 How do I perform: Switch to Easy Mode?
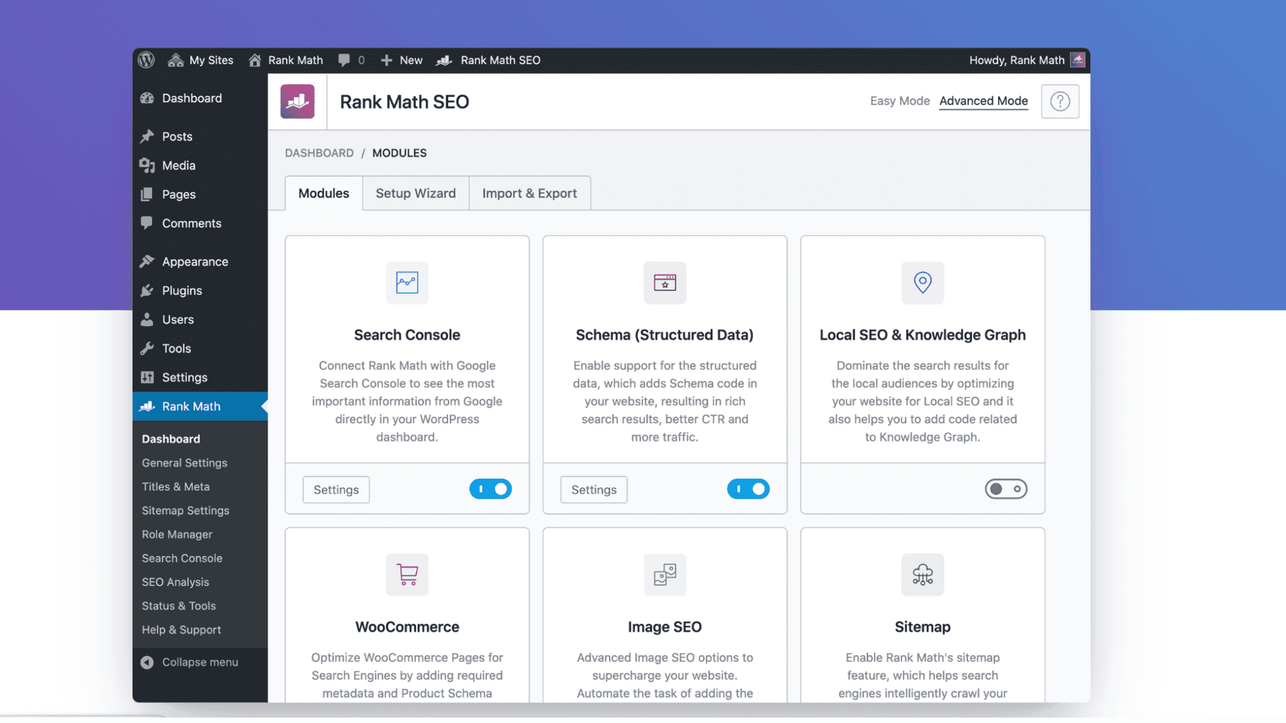[x=900, y=101]
